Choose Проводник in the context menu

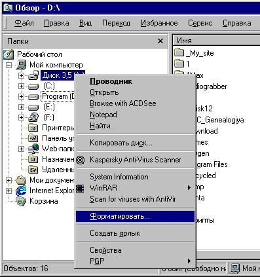pyautogui.click(x=135, y=81)
